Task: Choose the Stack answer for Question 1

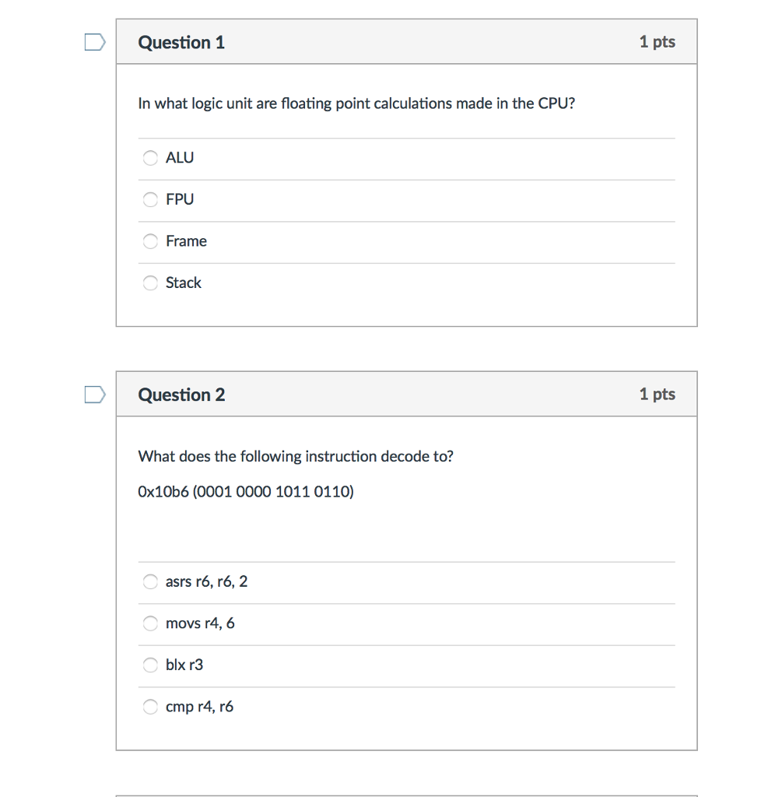Action: click(150, 283)
